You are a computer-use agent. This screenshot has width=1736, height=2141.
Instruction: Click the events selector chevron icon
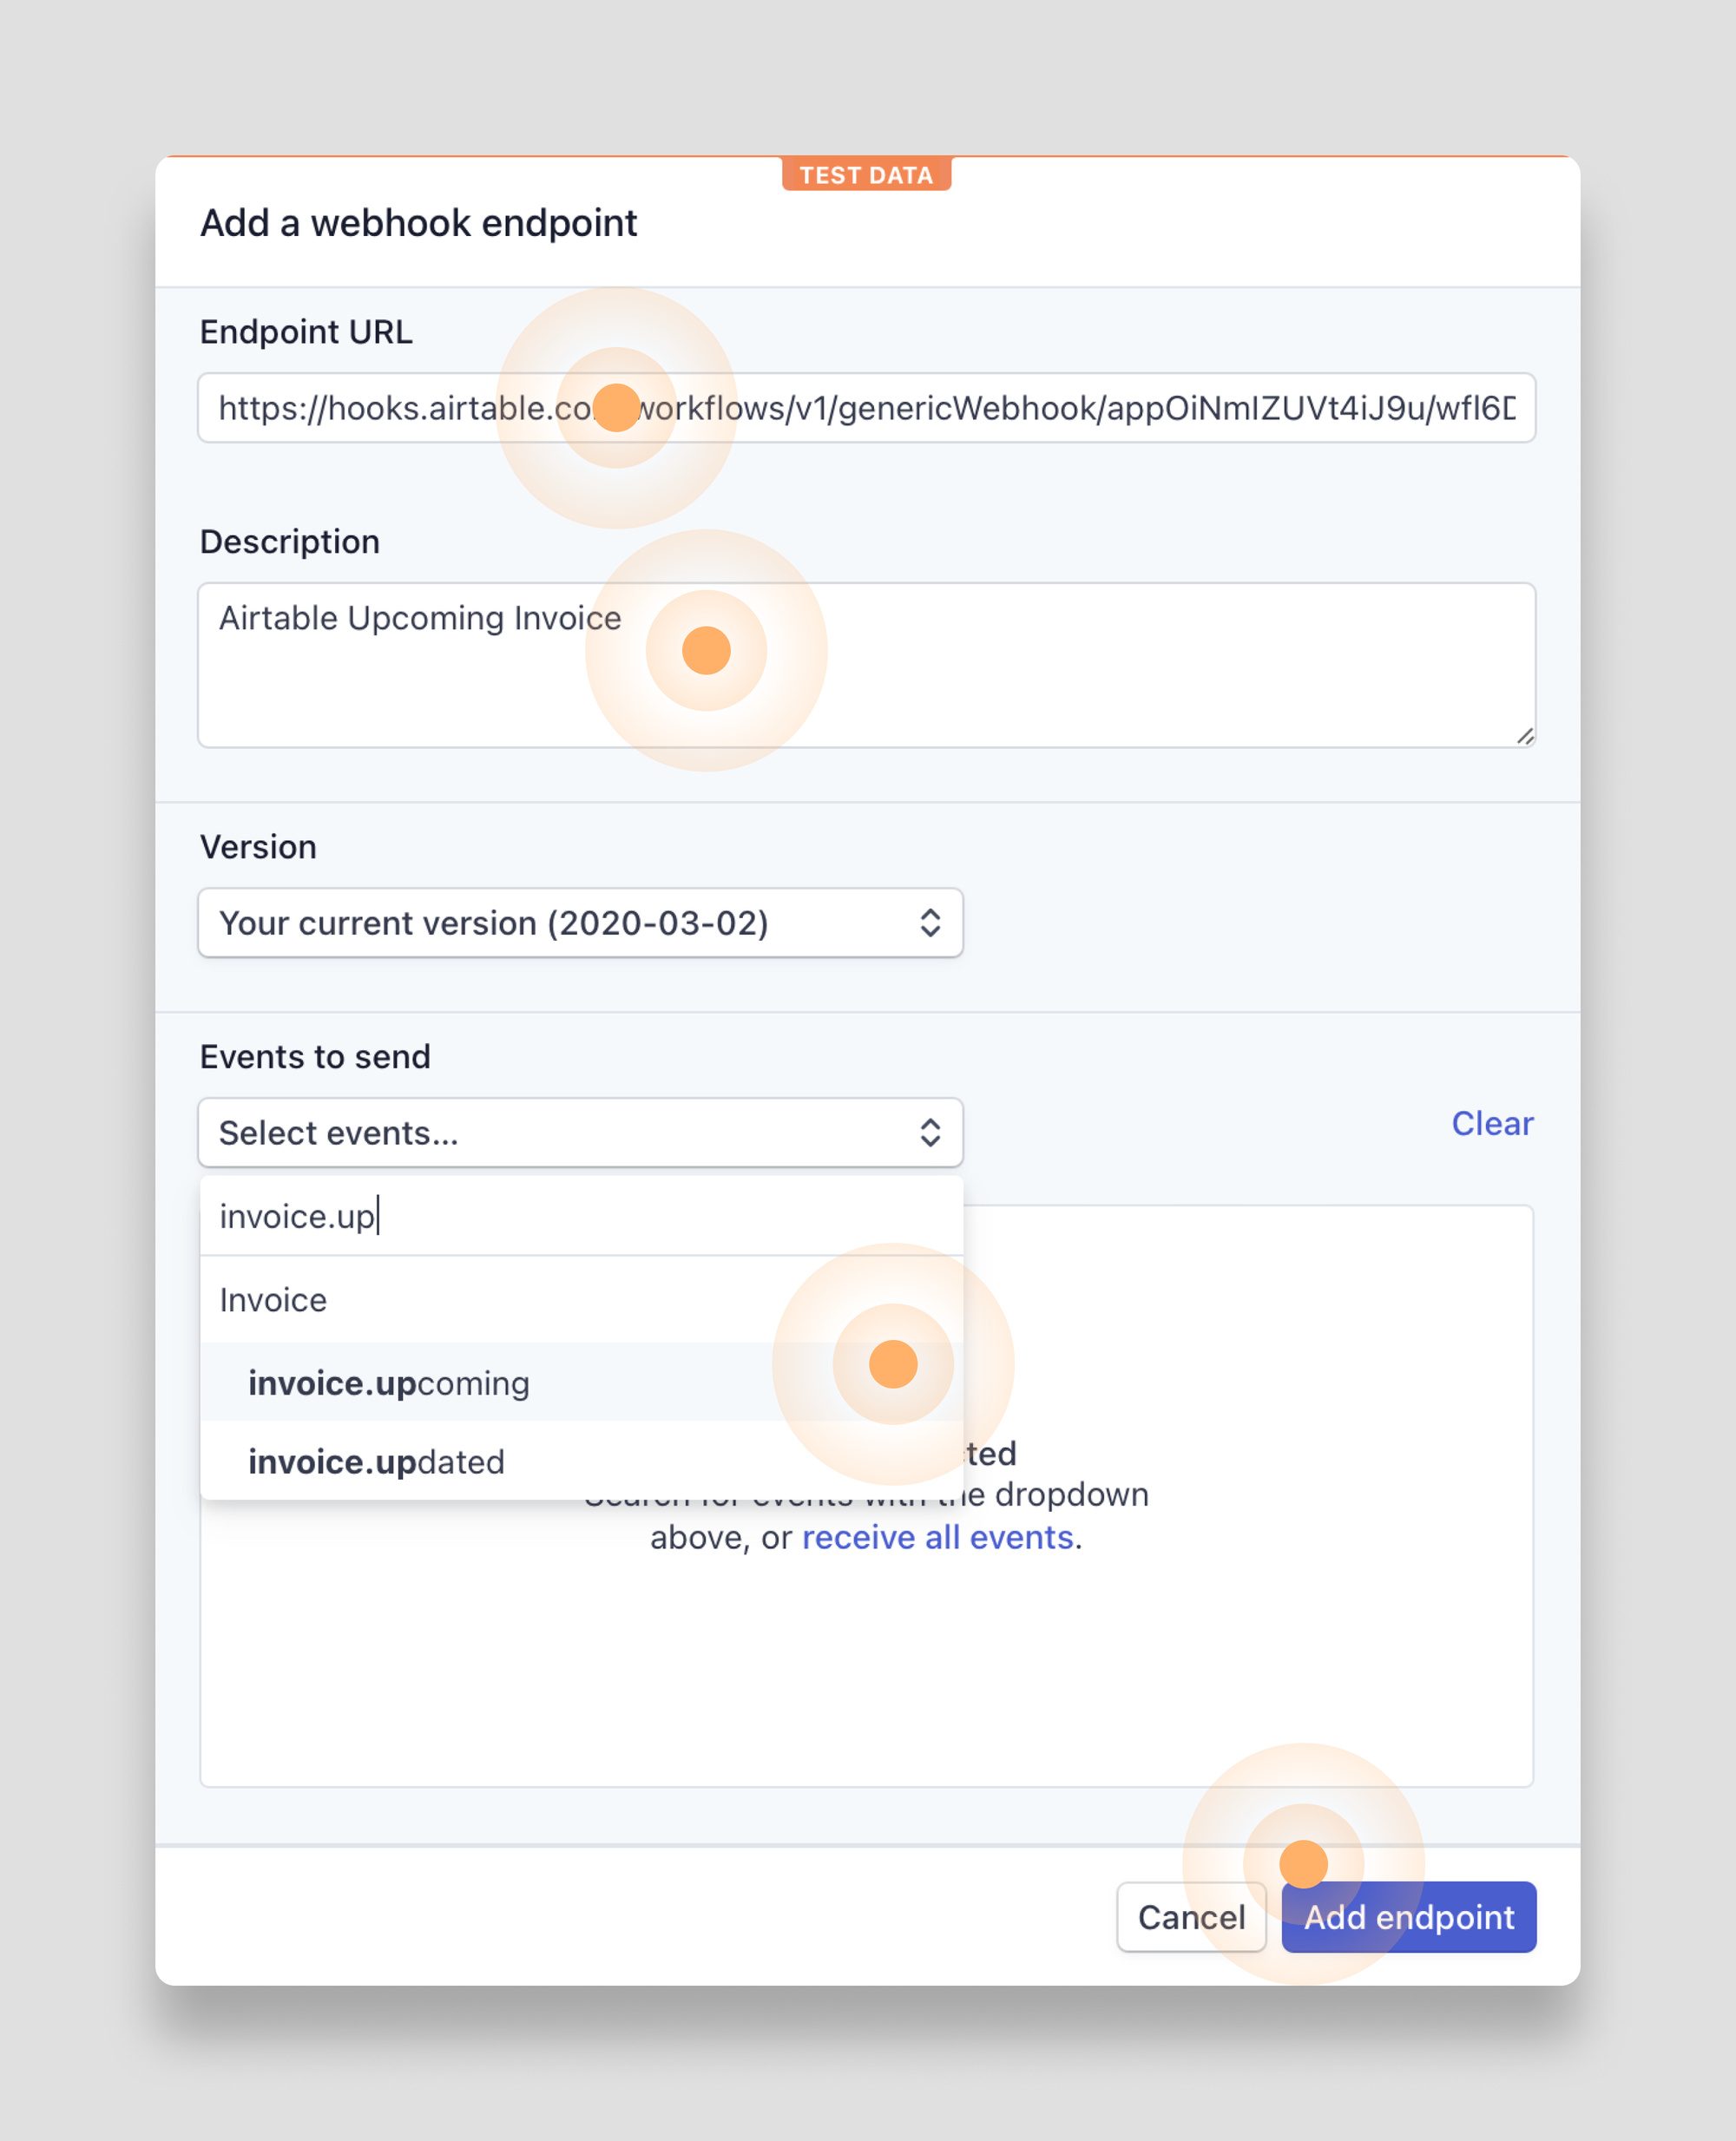930,1133
